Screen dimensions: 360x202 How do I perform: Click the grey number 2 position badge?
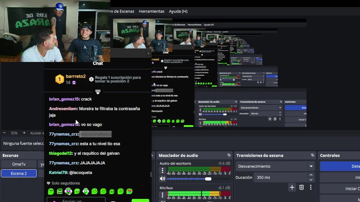(91, 79)
